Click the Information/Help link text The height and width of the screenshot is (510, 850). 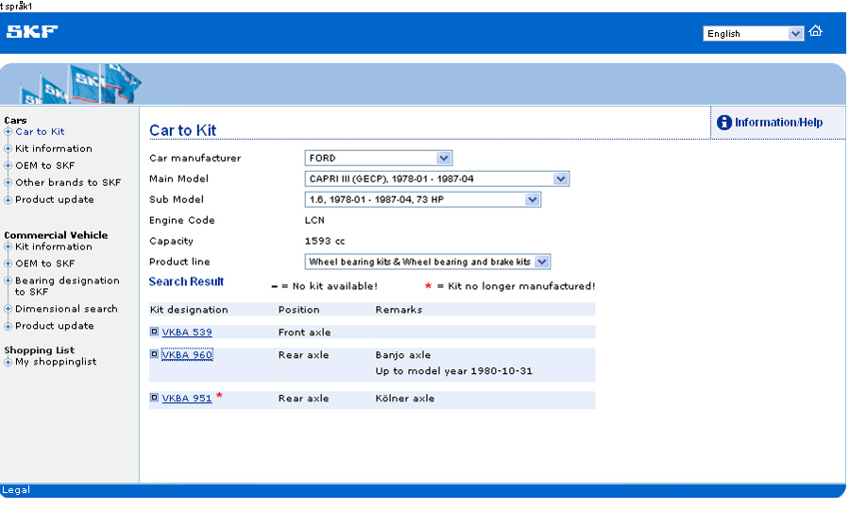click(x=778, y=123)
